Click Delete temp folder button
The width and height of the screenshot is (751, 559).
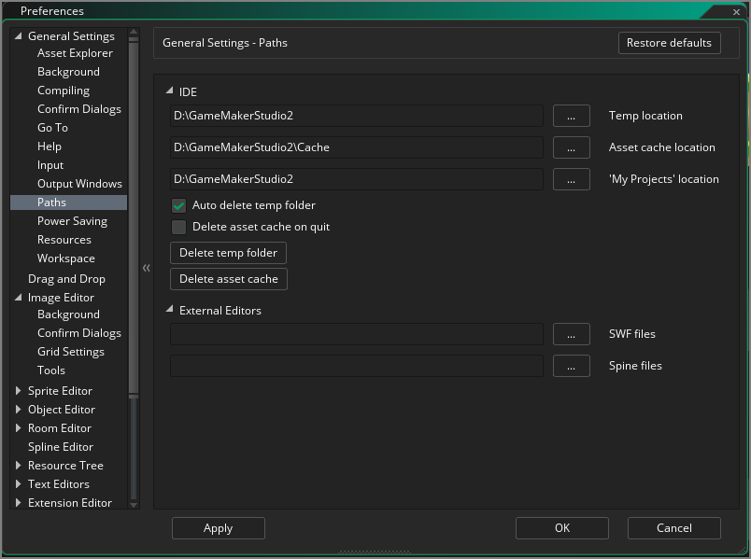tap(228, 253)
